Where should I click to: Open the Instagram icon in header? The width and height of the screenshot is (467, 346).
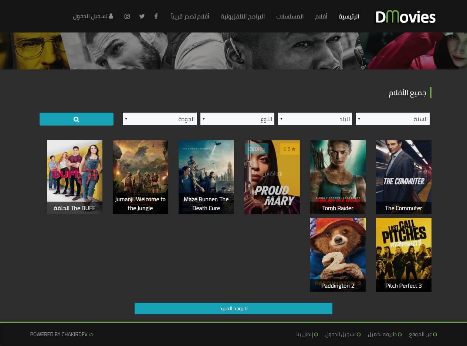[x=127, y=16]
